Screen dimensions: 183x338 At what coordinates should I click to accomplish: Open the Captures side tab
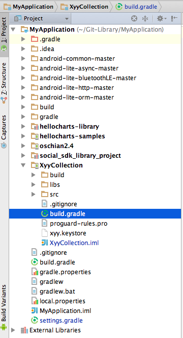[4, 132]
